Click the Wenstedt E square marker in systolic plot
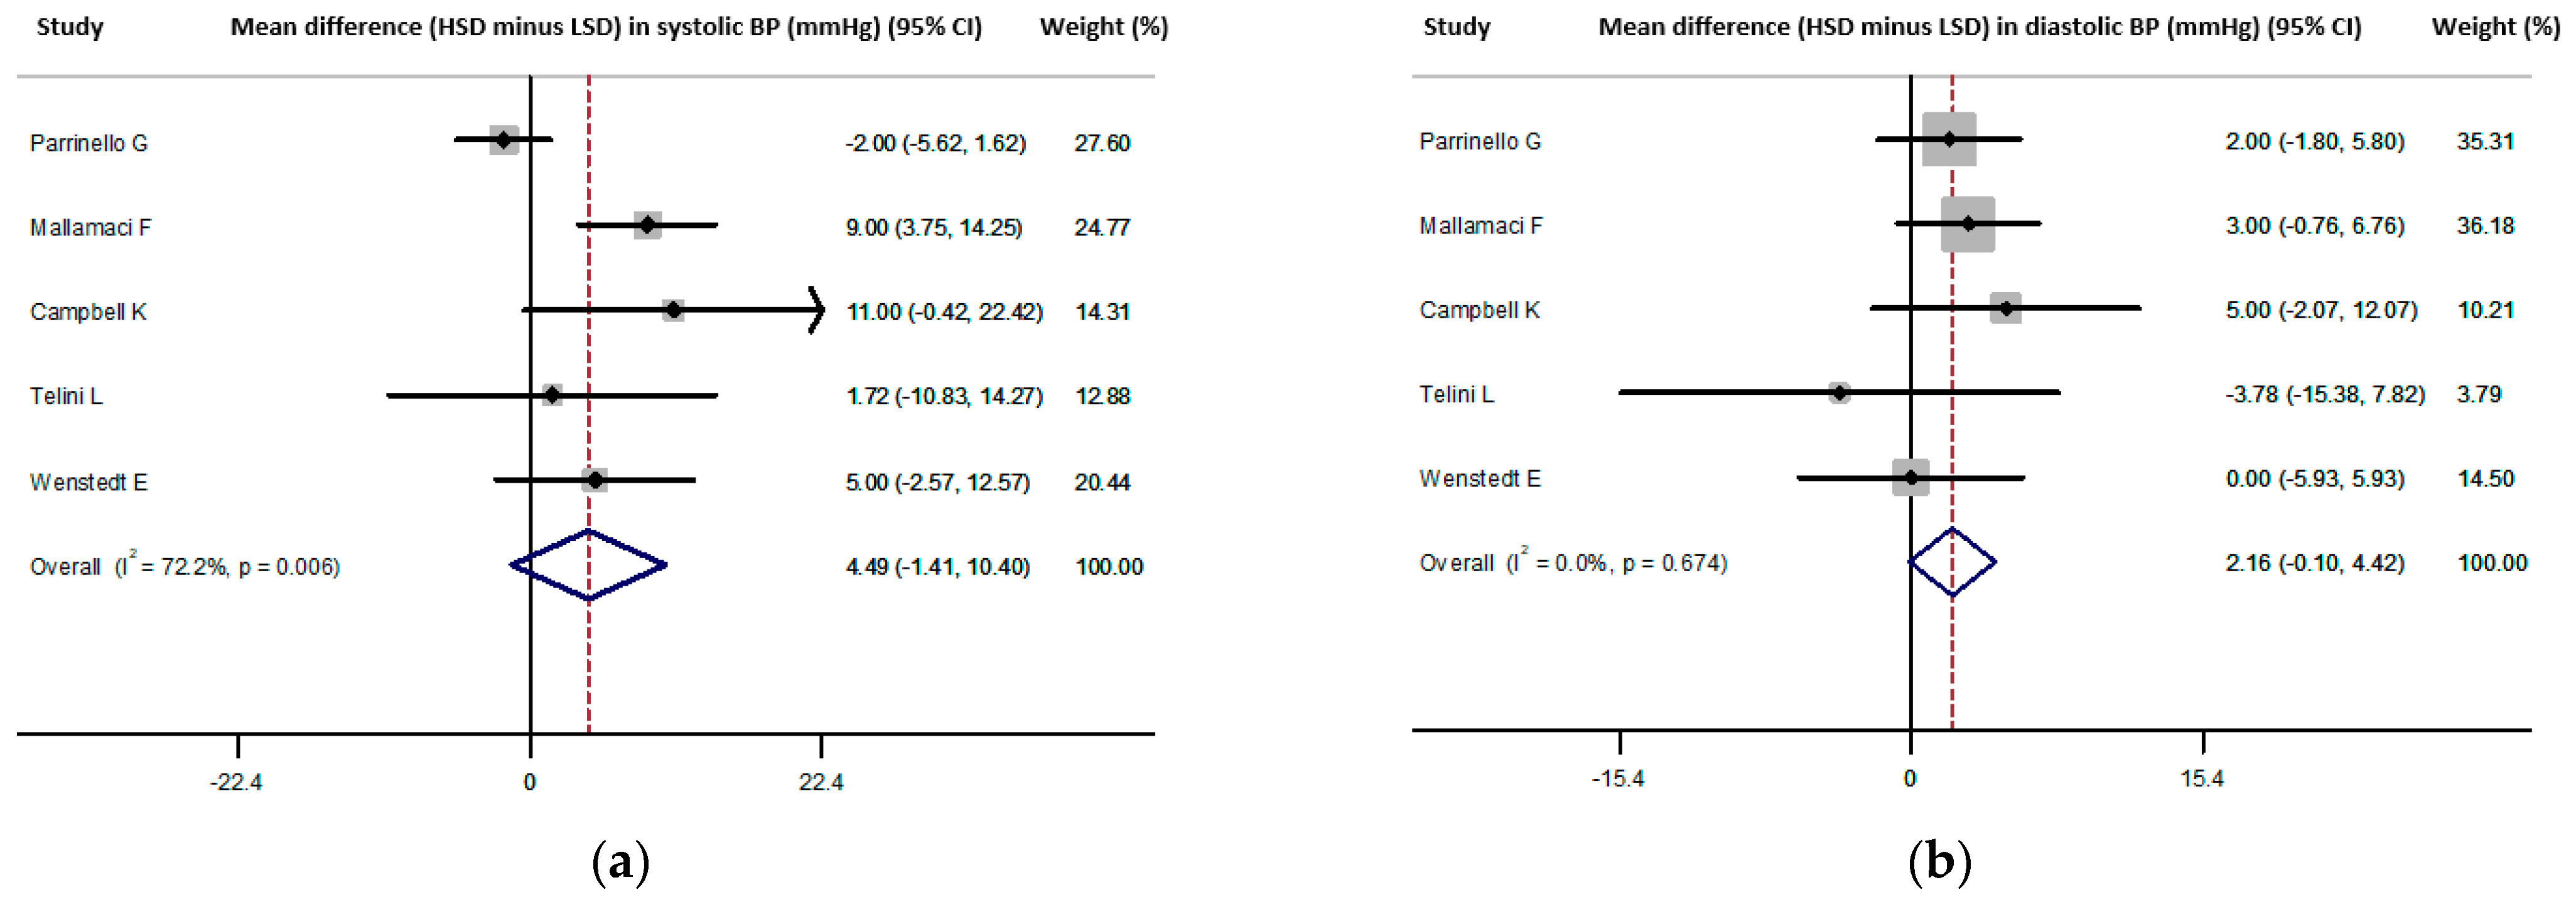The height and width of the screenshot is (902, 2576). 595,480
